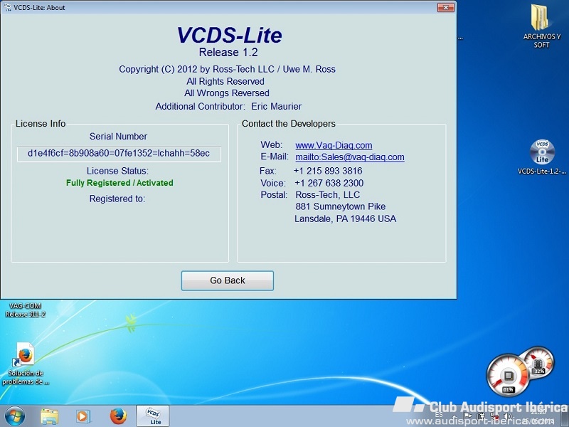Image resolution: width=569 pixels, height=427 pixels.
Task: Click the Copyright (C) 2012 Ross-Tech line
Action: tap(227, 69)
